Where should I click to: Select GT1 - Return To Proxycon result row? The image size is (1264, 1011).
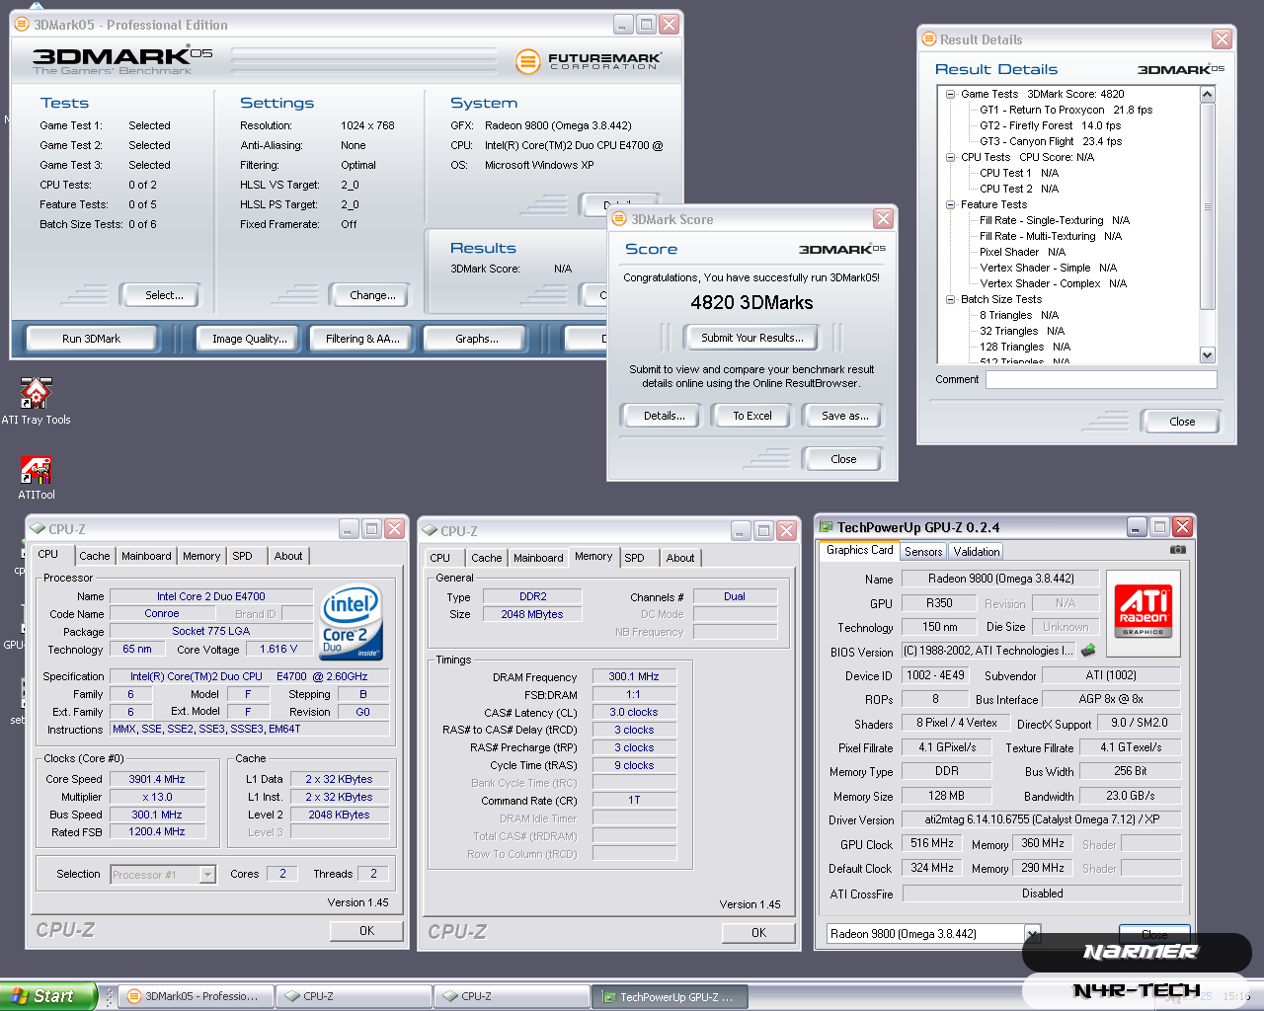1066,111
